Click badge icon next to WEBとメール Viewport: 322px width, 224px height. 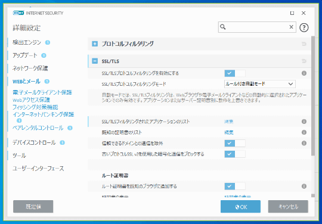point(47,82)
